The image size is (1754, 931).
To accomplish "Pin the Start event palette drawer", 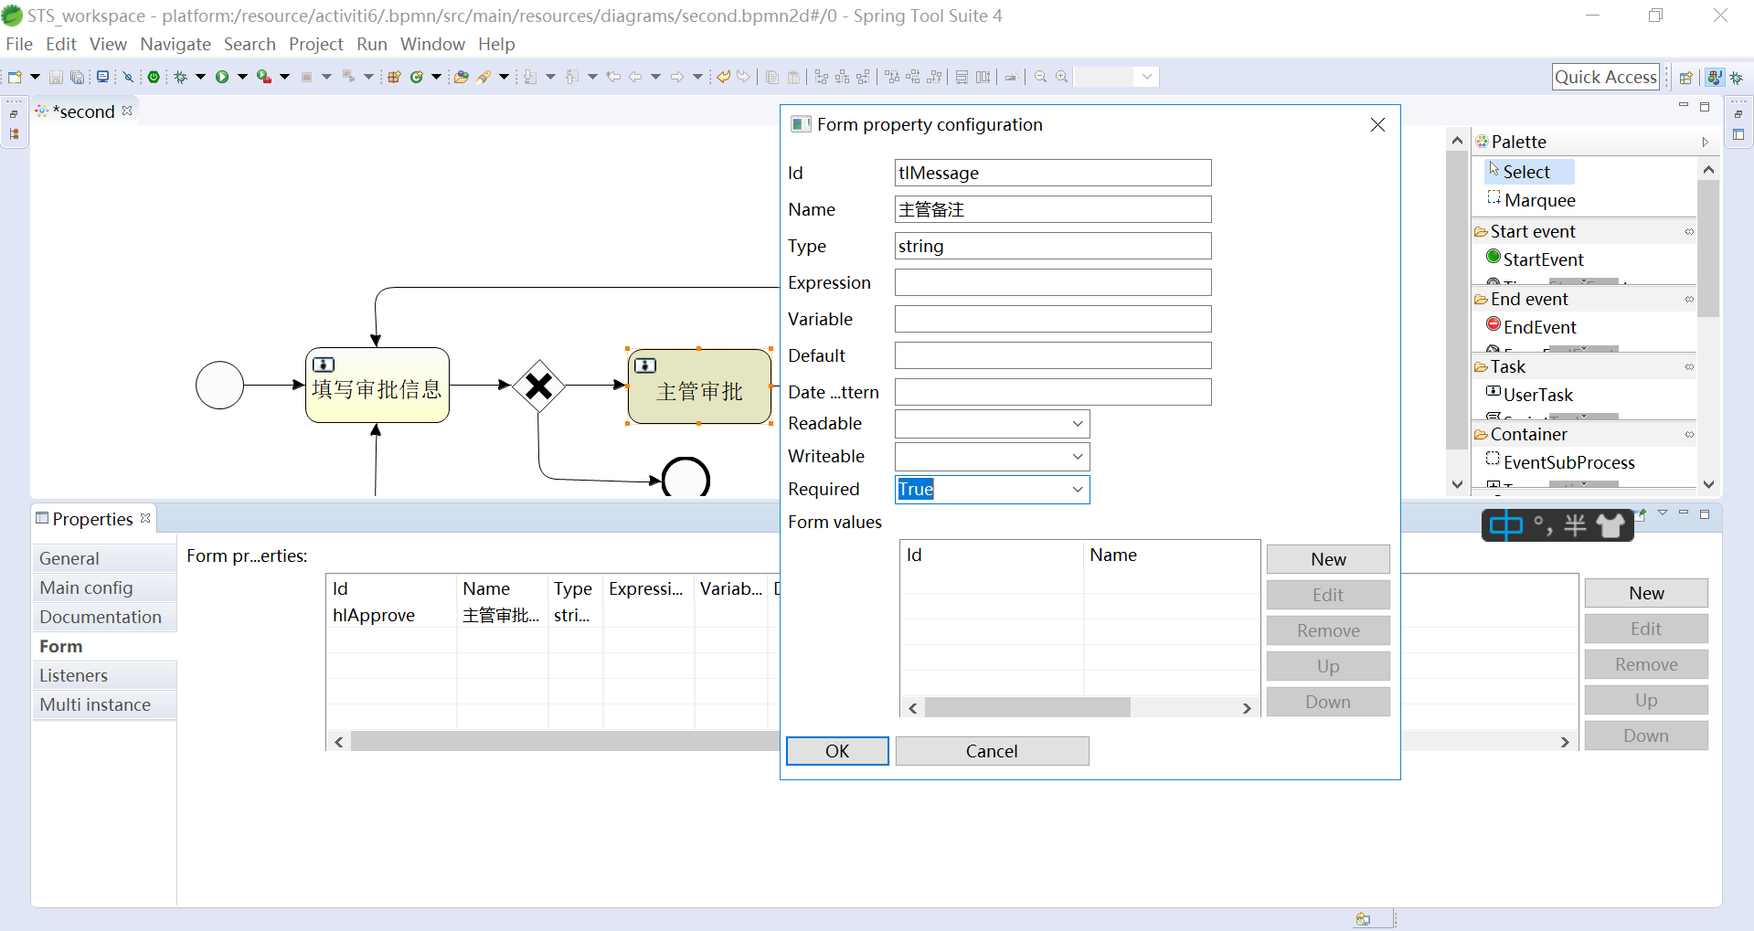I will tap(1689, 232).
